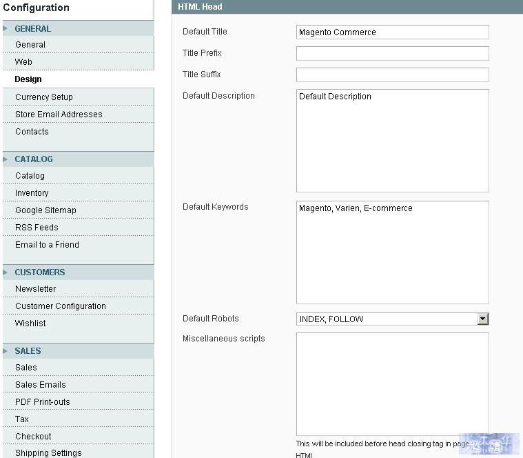This screenshot has width=523, height=458.
Task: Click the Title Suffix input field
Action: 392,74
